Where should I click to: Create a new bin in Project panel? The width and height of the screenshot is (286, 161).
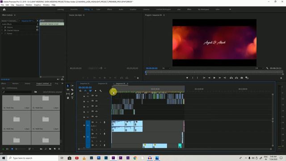pyautogui.click(x=50, y=149)
